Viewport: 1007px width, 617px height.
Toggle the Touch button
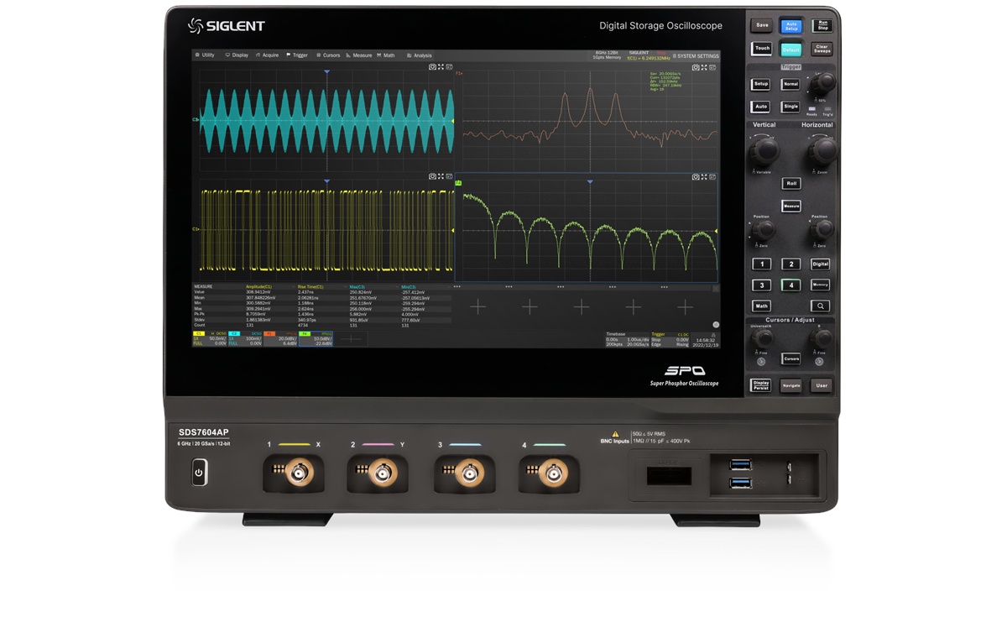[761, 48]
